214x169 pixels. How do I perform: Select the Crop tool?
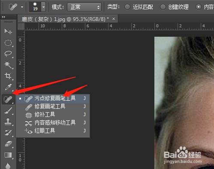click(x=8, y=76)
